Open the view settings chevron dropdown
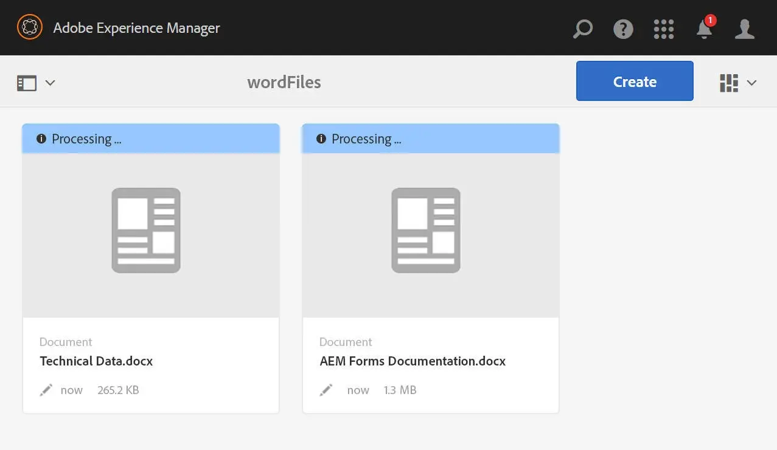Image resolution: width=777 pixels, height=450 pixels. click(x=752, y=83)
